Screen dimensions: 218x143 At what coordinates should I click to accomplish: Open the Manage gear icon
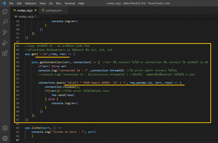click(5, 138)
